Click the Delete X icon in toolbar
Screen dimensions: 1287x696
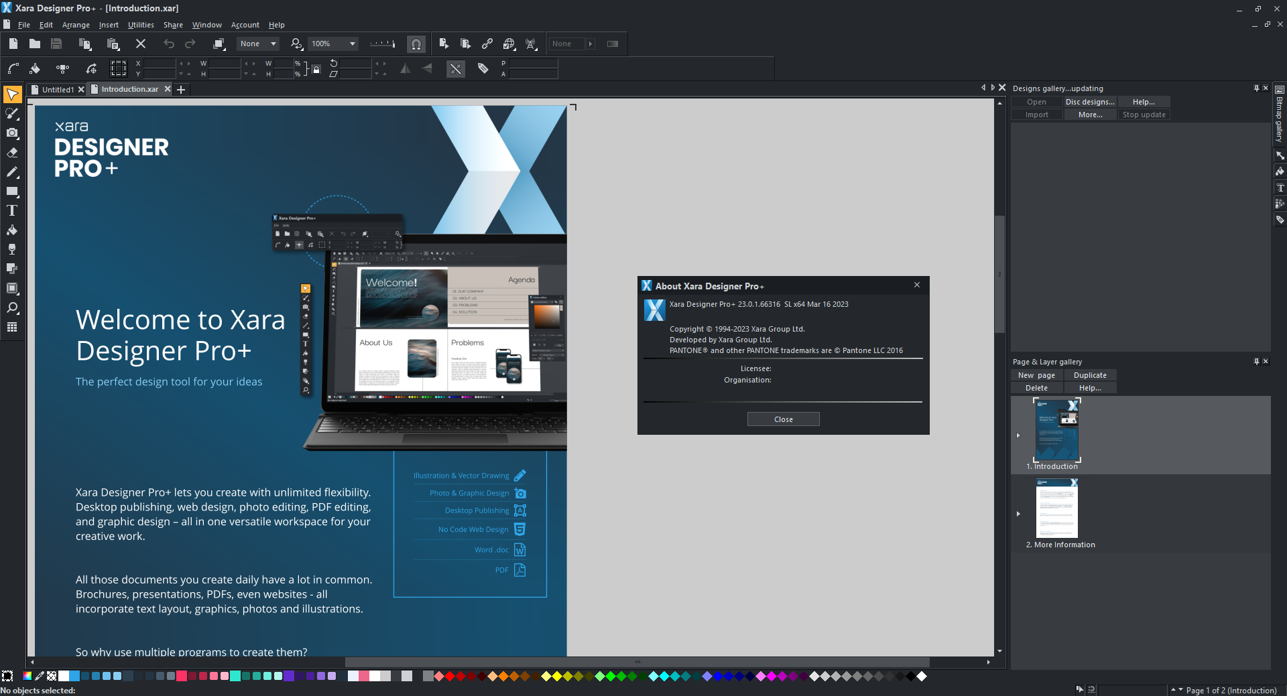point(141,44)
